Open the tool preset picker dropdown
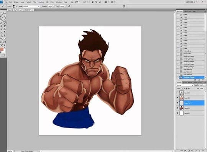207x152 pixels. (5, 6)
